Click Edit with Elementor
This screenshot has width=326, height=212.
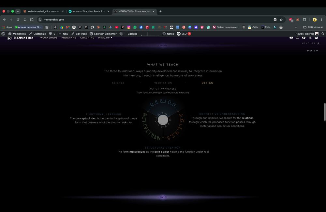103,34
